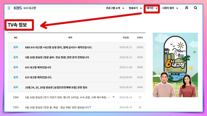The width and height of the screenshot is (207, 116).
Task: Click the search magnifier icon
Action: (195, 8)
